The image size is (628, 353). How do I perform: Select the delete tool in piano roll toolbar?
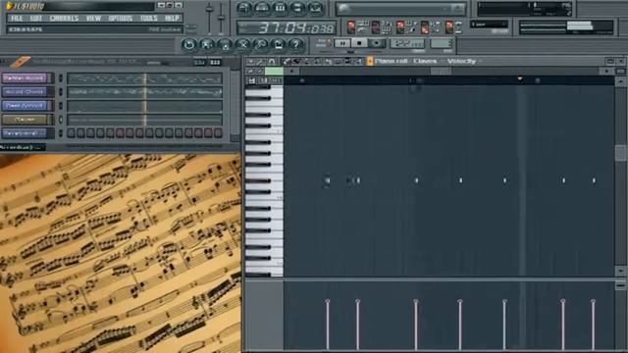click(x=307, y=61)
